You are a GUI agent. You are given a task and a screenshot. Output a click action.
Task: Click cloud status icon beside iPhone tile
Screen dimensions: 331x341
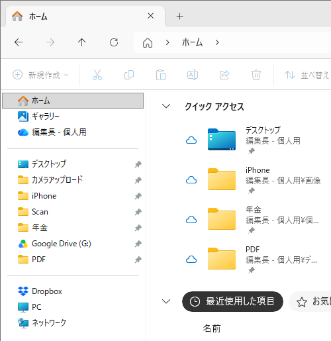pyautogui.click(x=191, y=180)
